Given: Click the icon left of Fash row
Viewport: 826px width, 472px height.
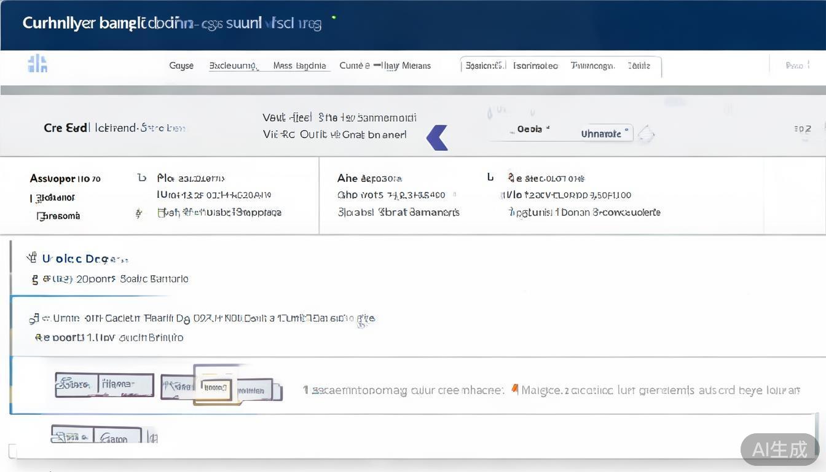Looking at the screenshot, I should point(139,213).
